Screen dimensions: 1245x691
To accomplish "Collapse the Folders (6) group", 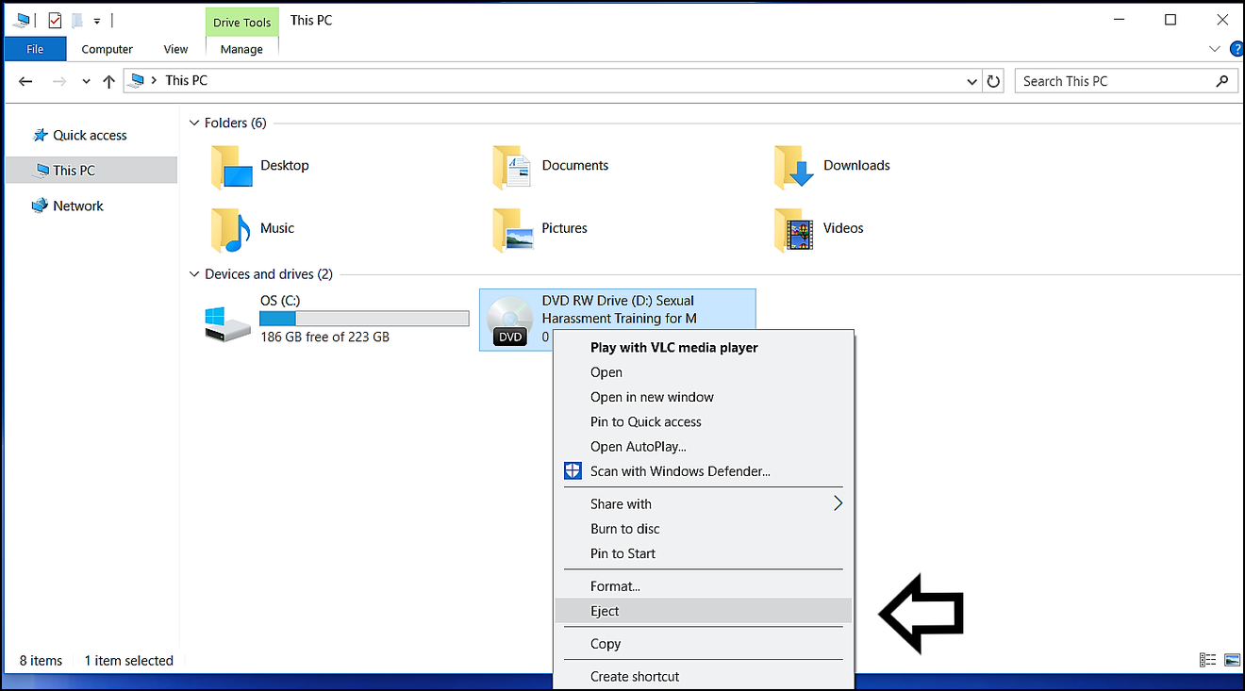I will pyautogui.click(x=194, y=123).
